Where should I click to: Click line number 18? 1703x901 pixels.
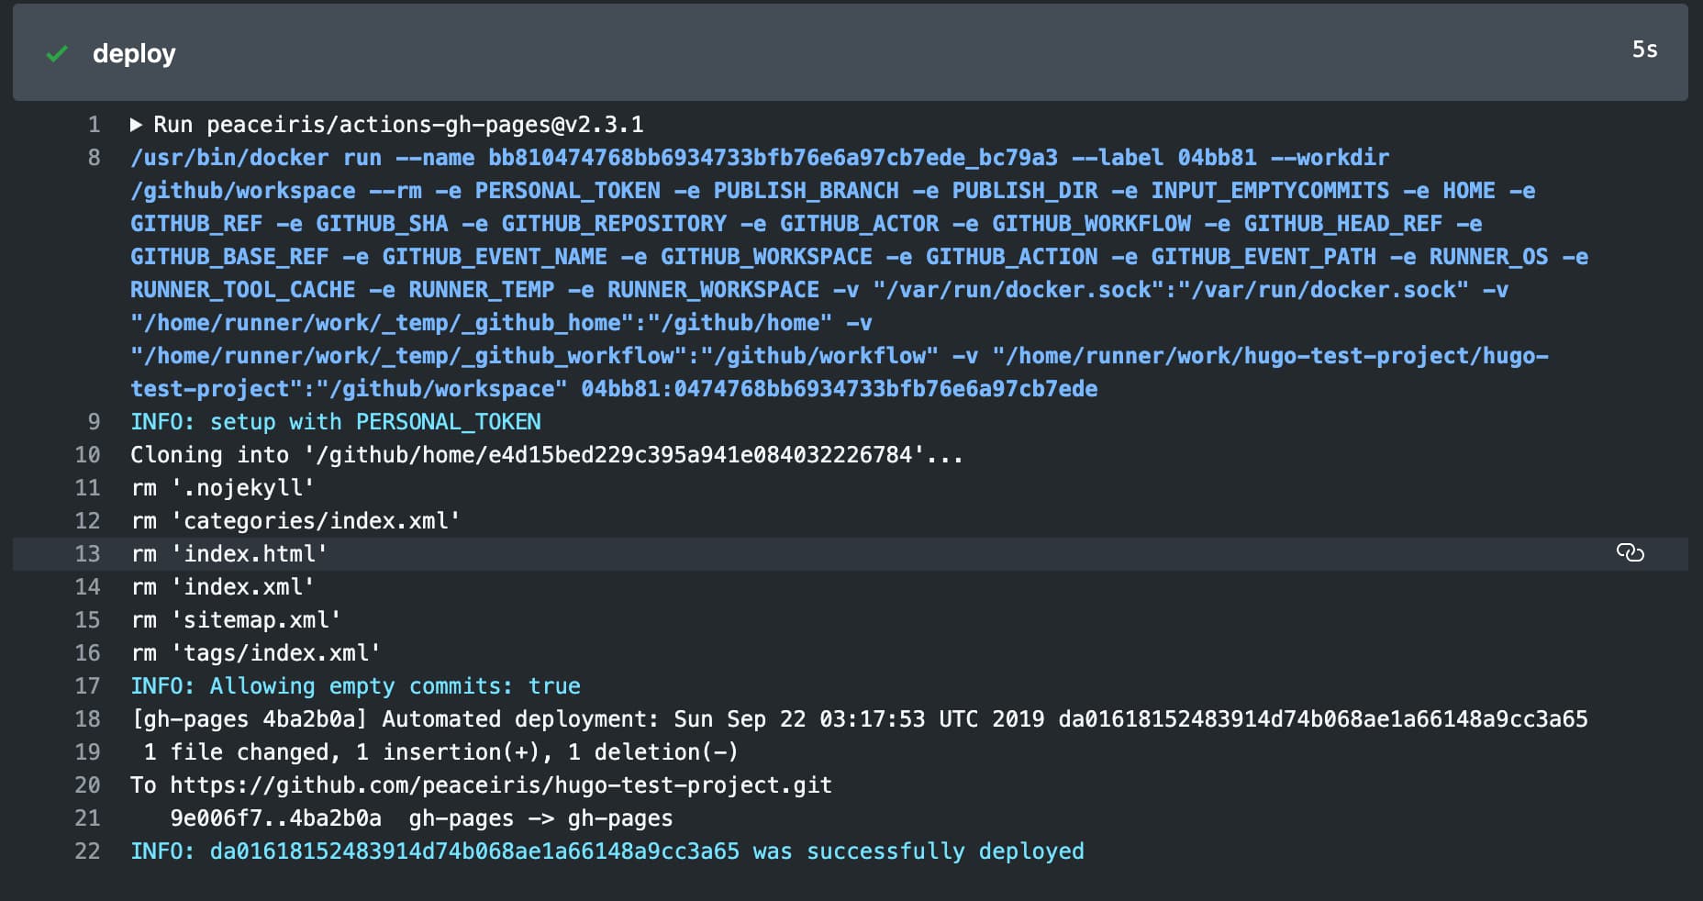(88, 719)
